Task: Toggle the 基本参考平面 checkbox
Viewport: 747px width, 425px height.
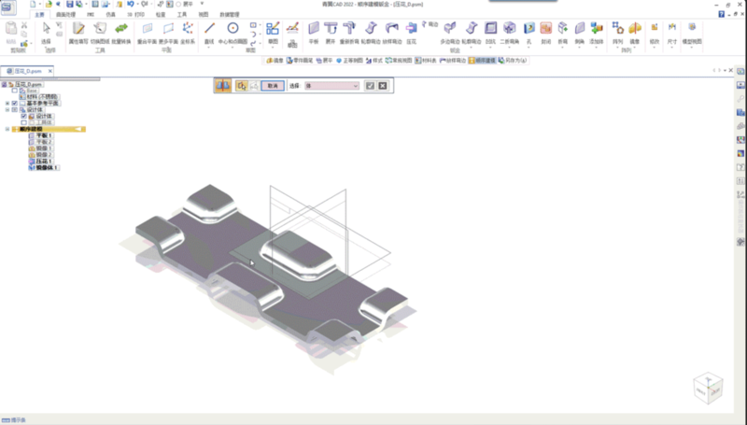Action: coord(14,103)
